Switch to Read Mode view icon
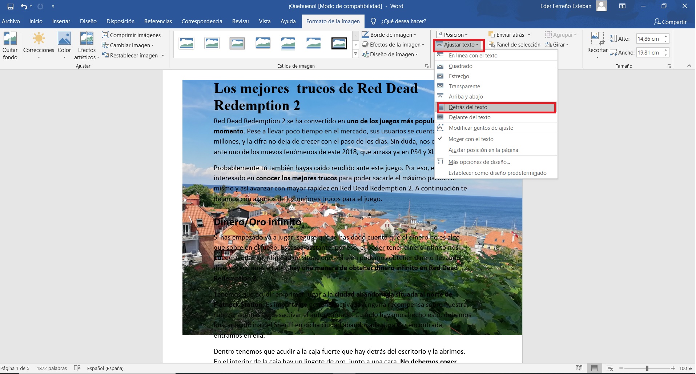The height and width of the screenshot is (374, 696). [x=579, y=368]
